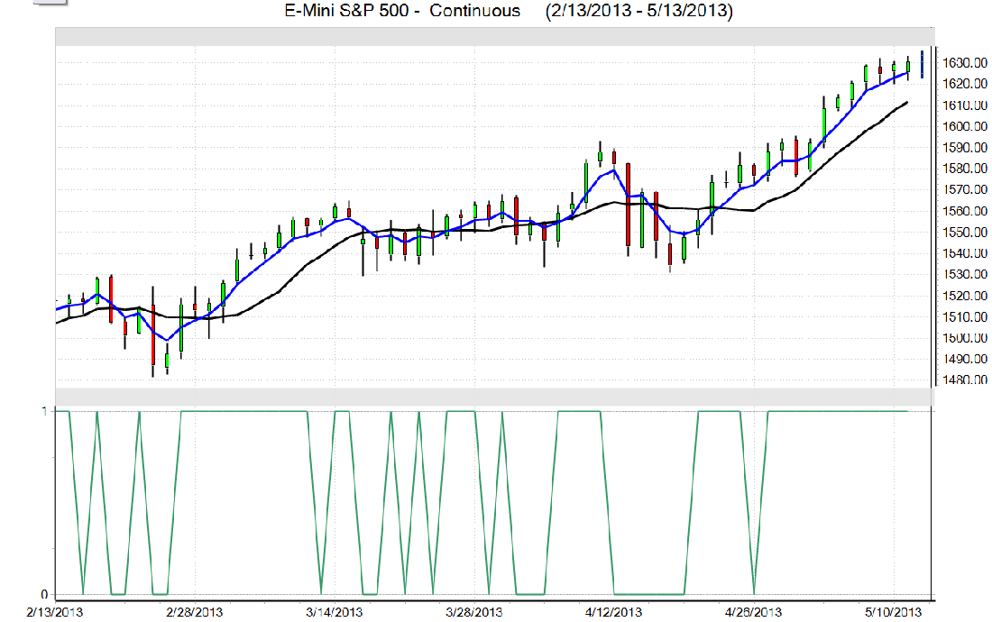Click the right end of the black moving average line
This screenshot has width=992, height=622.
906,103
